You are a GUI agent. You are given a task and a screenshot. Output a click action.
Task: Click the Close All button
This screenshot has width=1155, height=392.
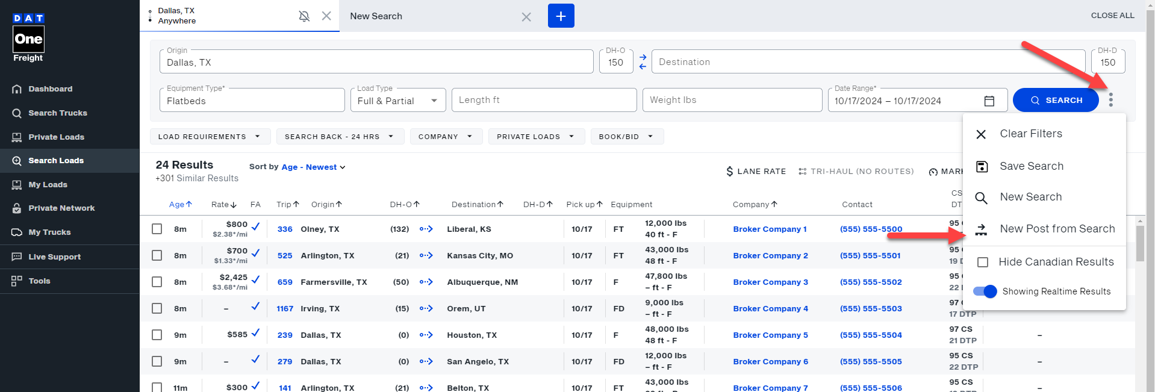(x=1112, y=16)
